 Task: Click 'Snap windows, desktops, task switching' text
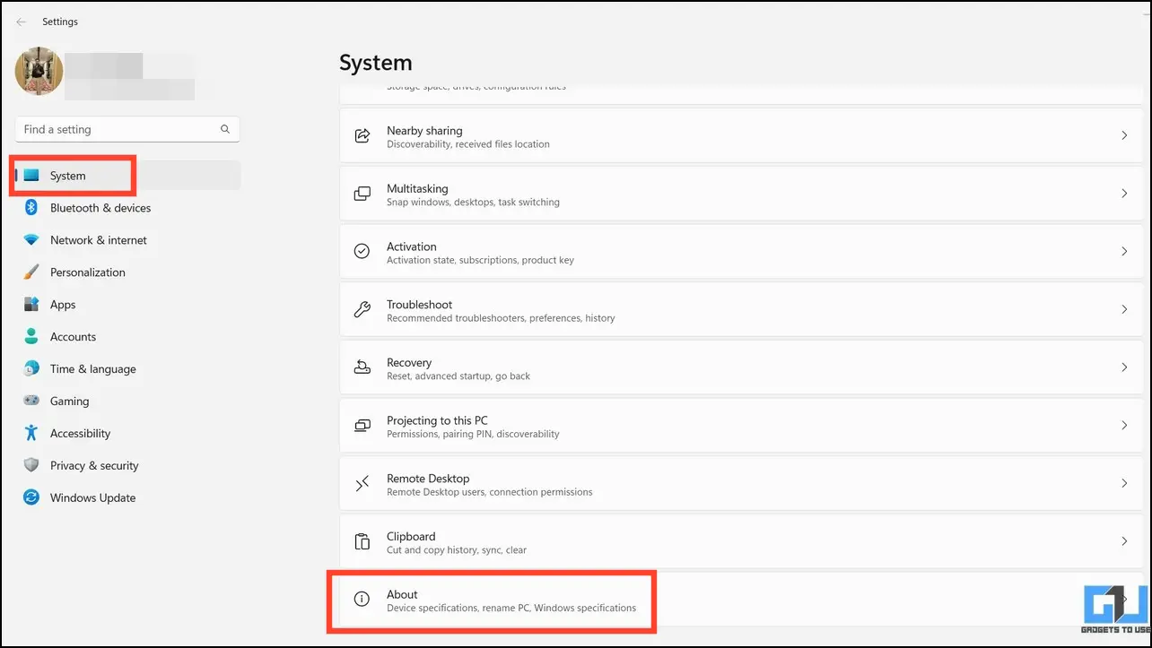pyautogui.click(x=473, y=203)
